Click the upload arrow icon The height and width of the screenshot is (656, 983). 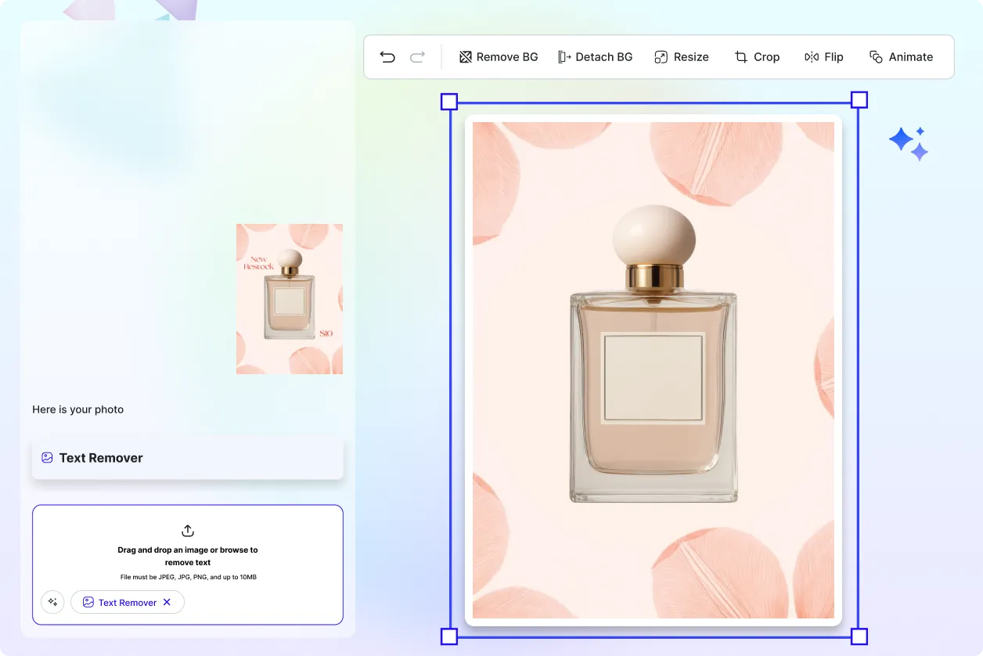click(x=187, y=530)
